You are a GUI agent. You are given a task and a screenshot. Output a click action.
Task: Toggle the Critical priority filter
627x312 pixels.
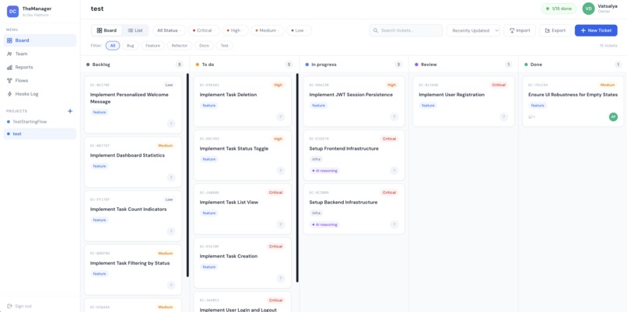204,30
